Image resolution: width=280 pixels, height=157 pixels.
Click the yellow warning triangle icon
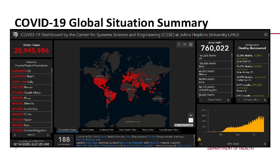(x=199, y=139)
